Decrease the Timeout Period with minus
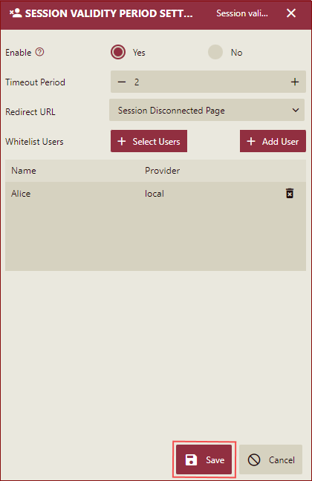The width and height of the screenshot is (312, 481). [122, 82]
